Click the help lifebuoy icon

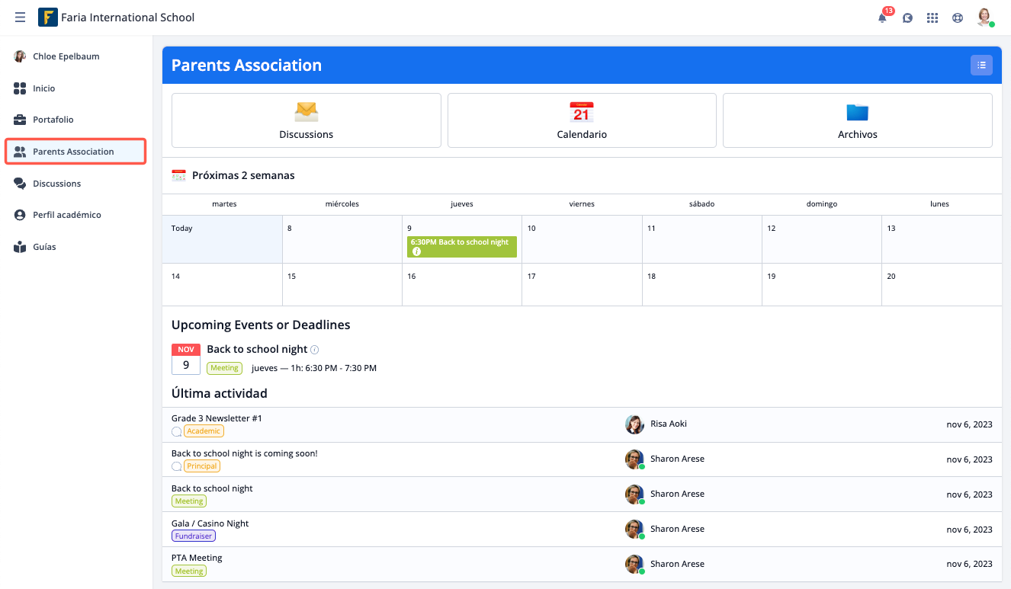(x=957, y=18)
